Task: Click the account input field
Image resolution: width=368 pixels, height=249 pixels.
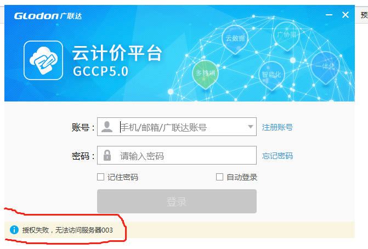Action: tap(177, 127)
